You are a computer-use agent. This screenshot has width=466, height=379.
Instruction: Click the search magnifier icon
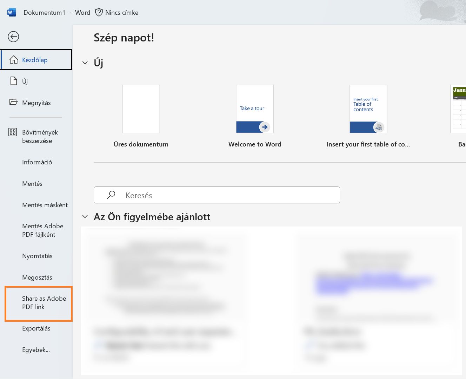click(x=111, y=195)
